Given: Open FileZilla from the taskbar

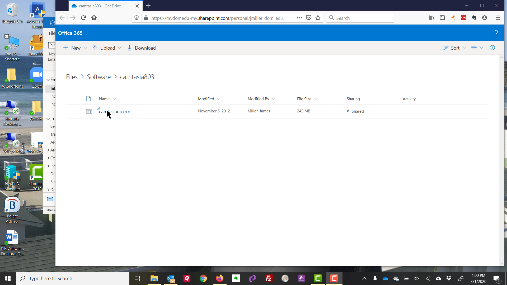Looking at the screenshot, I should (x=269, y=278).
